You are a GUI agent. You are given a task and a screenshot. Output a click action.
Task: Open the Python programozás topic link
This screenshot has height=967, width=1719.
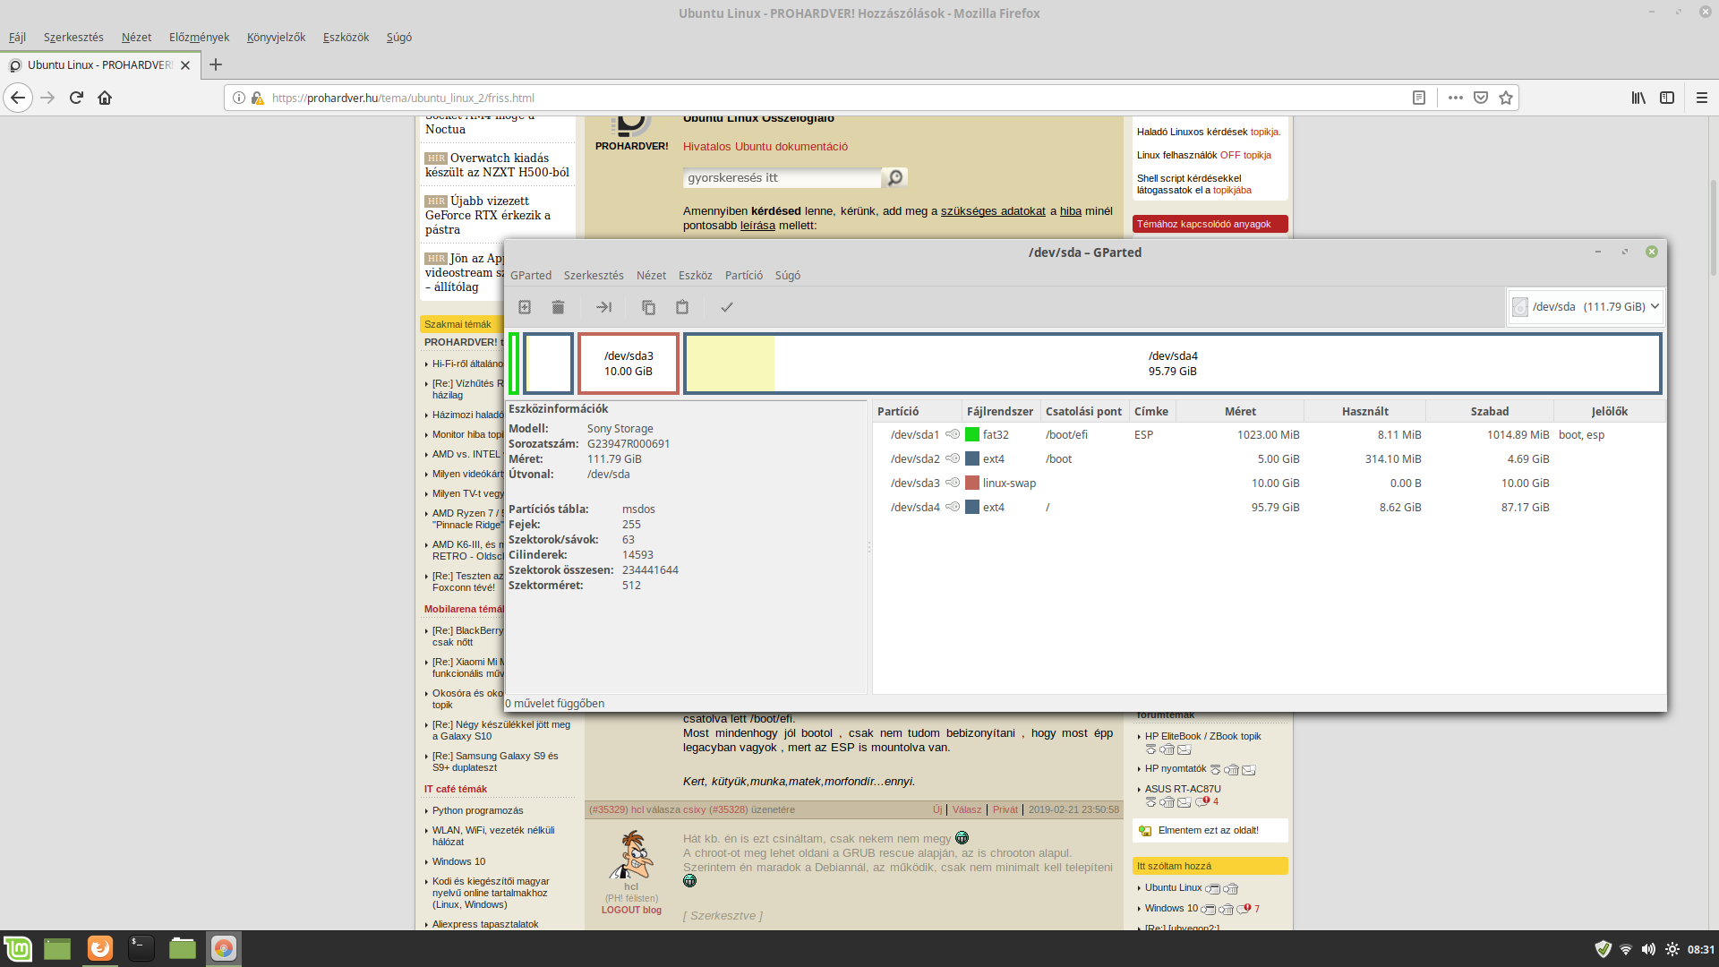477,810
